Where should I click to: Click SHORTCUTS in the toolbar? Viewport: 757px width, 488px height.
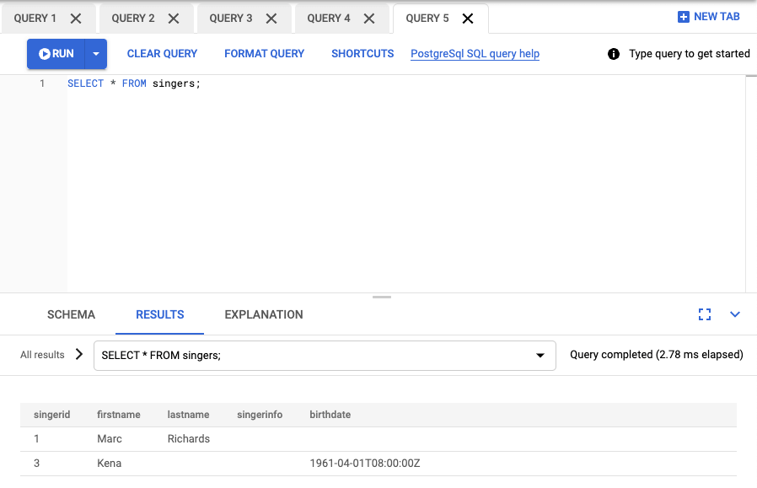pos(362,53)
